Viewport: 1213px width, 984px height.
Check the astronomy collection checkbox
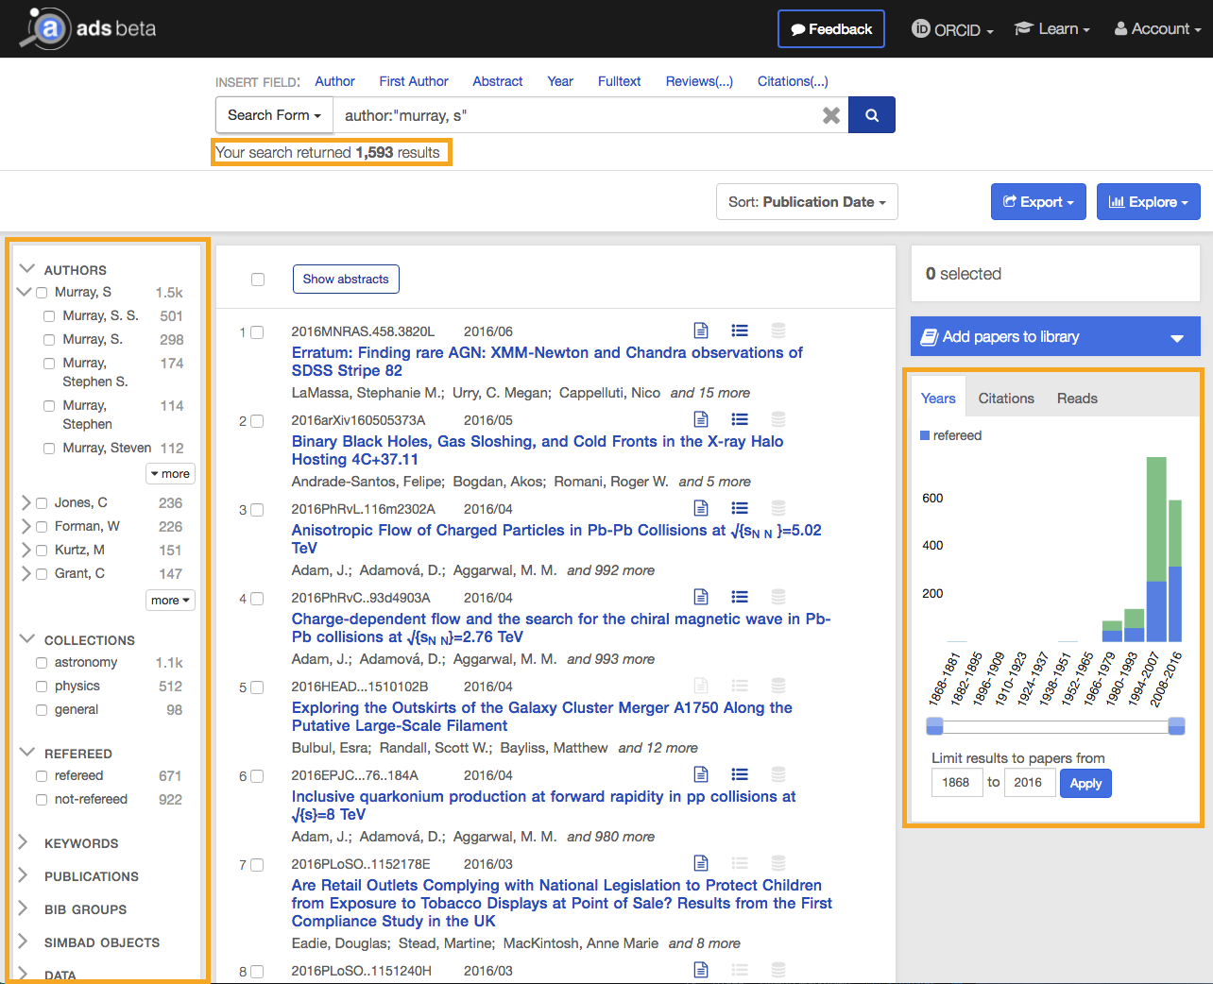42,663
